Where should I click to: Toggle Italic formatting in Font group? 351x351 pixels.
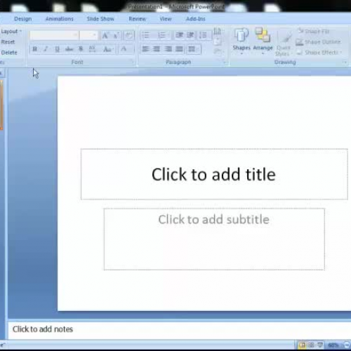(46, 49)
